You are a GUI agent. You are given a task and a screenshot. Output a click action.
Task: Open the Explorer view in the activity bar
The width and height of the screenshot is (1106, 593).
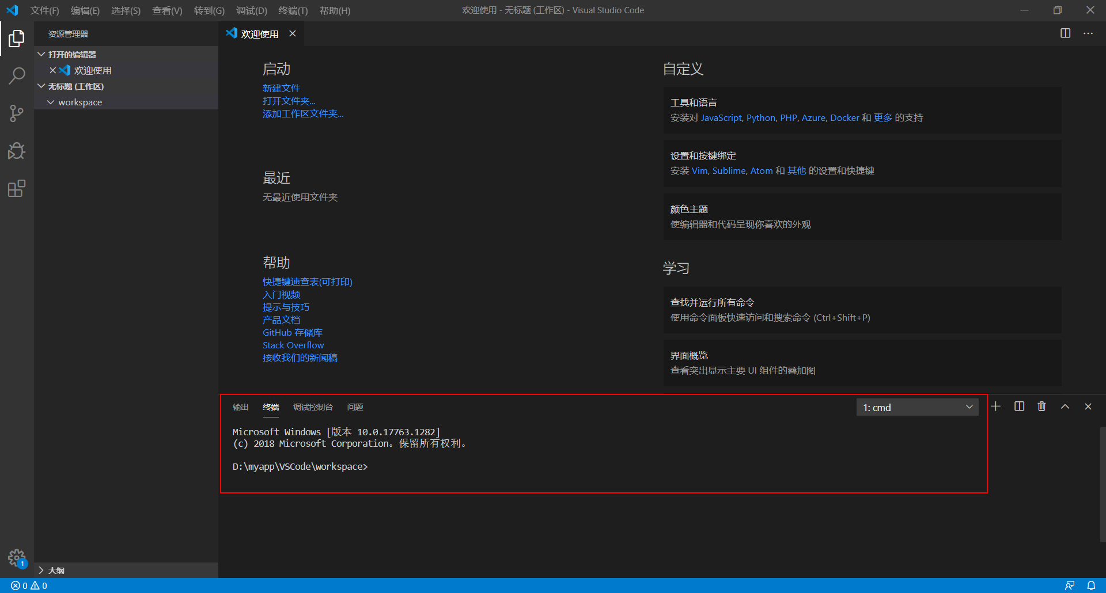click(x=17, y=39)
